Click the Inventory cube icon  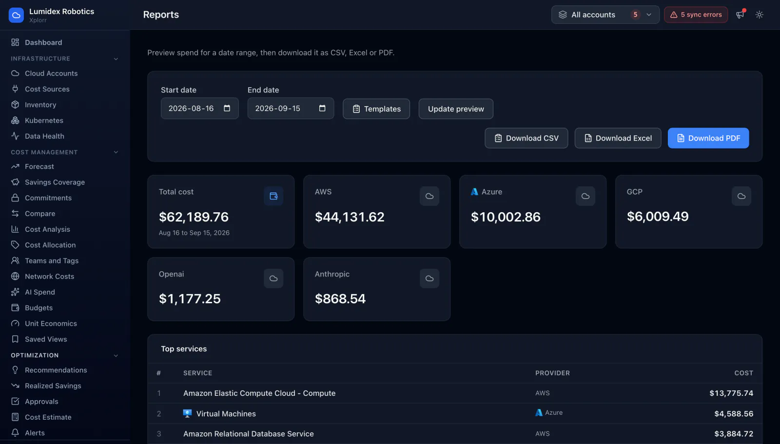coord(15,105)
